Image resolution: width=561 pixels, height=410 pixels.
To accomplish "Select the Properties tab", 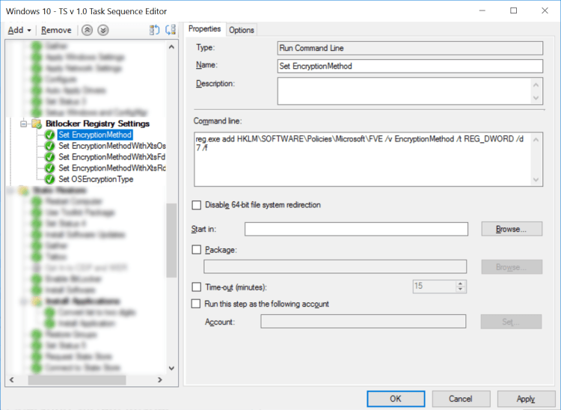I will point(204,29).
